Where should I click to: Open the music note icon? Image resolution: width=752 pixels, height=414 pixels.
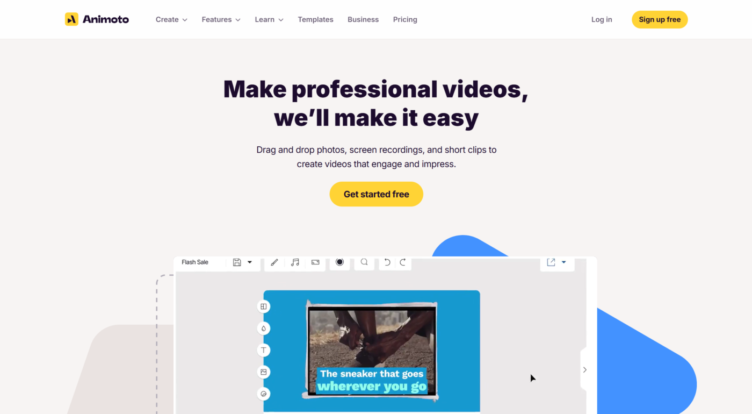click(x=295, y=262)
